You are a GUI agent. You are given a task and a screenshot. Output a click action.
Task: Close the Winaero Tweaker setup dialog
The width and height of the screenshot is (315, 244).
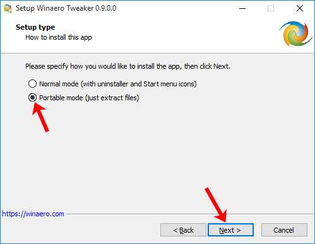pos(299,8)
